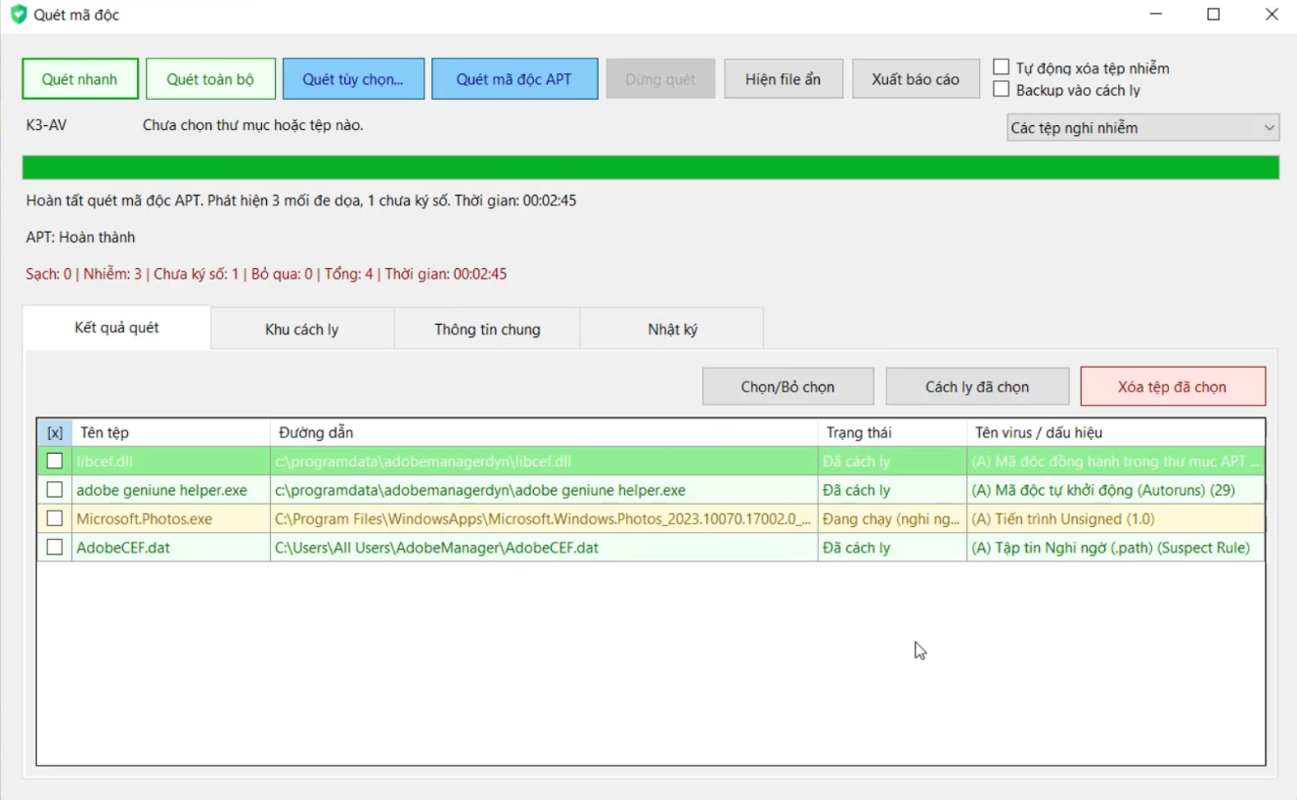Select the AdobeCEF.dat row checkbox

55,548
